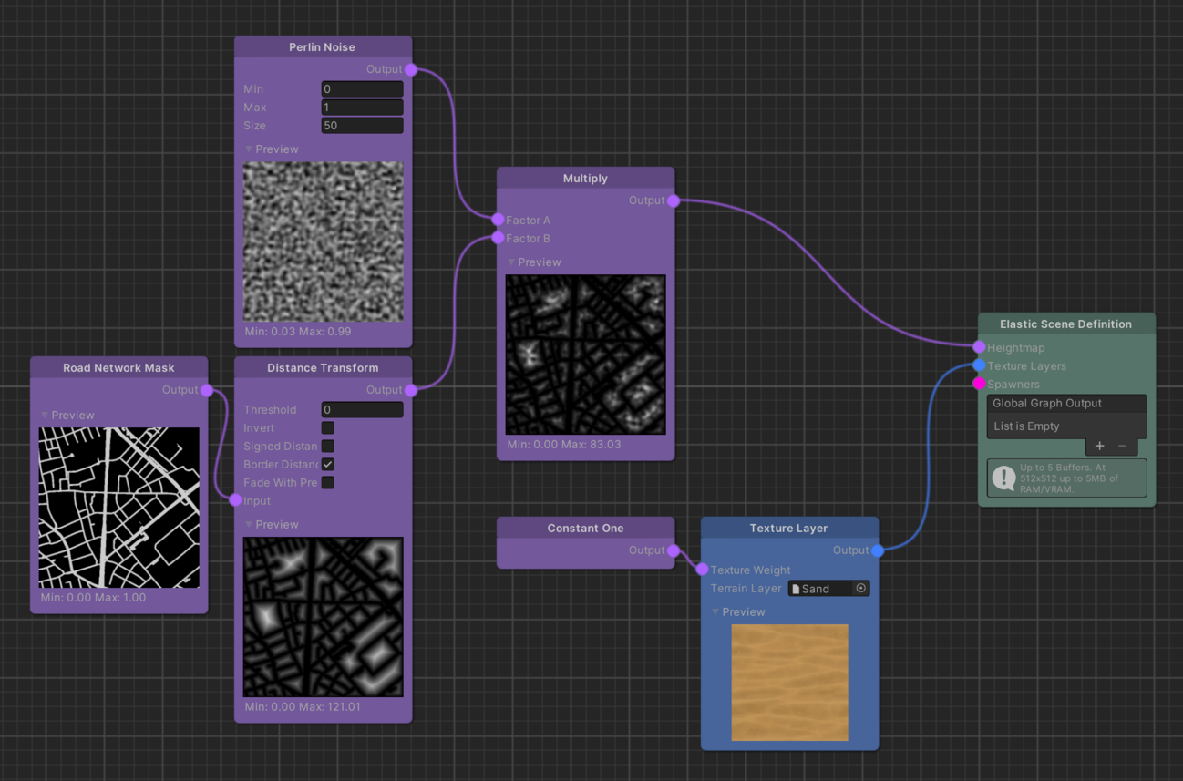Screen dimensions: 1183x781
Task: Click the blue Texture Layers input port
Action: pyautogui.click(x=979, y=365)
